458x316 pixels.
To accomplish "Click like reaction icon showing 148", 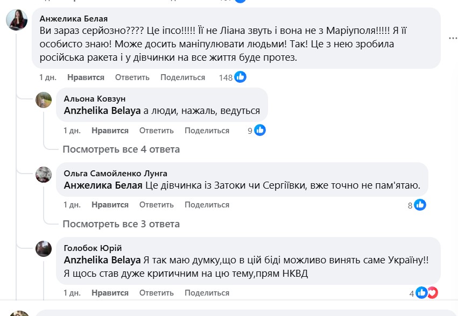I will point(240,77).
